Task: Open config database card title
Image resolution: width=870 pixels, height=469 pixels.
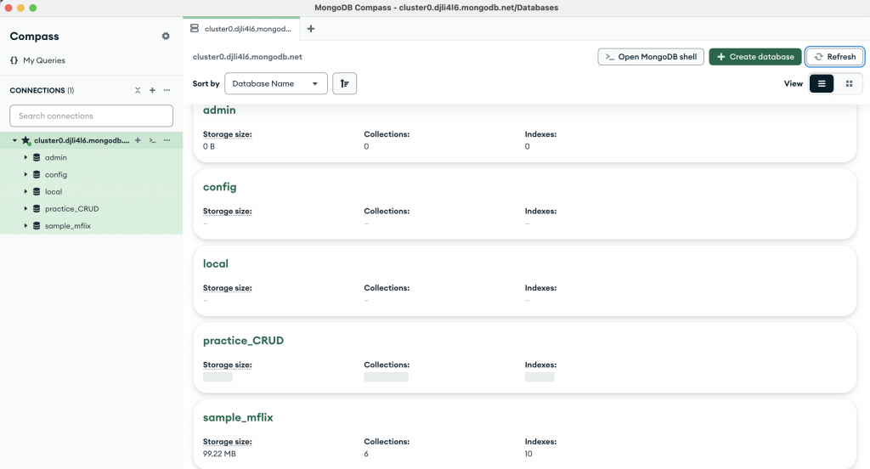Action: (220, 187)
